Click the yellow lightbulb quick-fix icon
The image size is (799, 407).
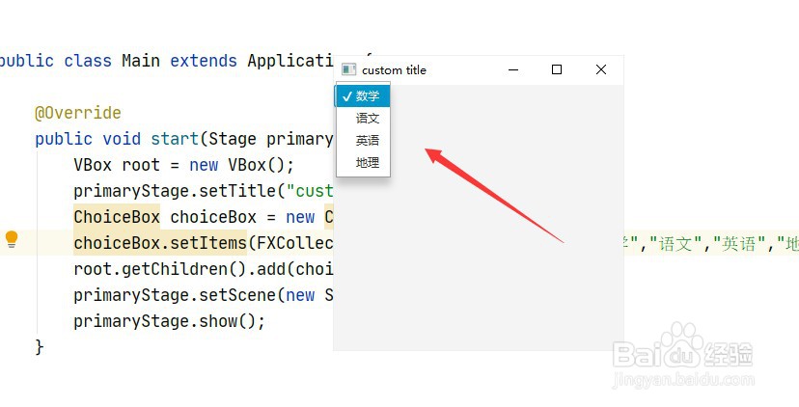[x=12, y=239]
